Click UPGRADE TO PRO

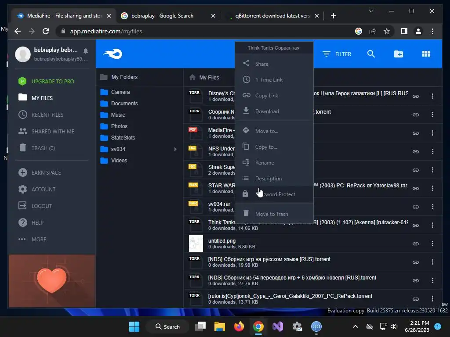point(46,81)
